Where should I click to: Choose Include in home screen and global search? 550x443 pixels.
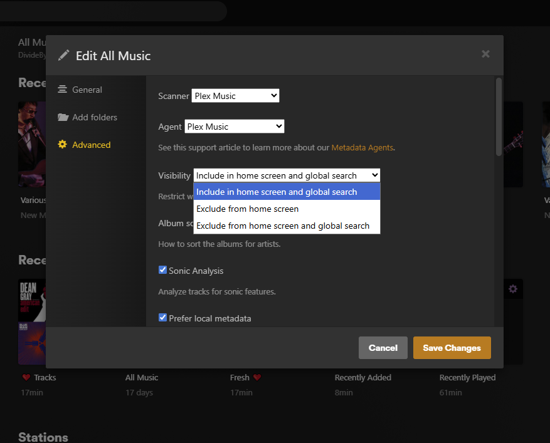(x=287, y=192)
